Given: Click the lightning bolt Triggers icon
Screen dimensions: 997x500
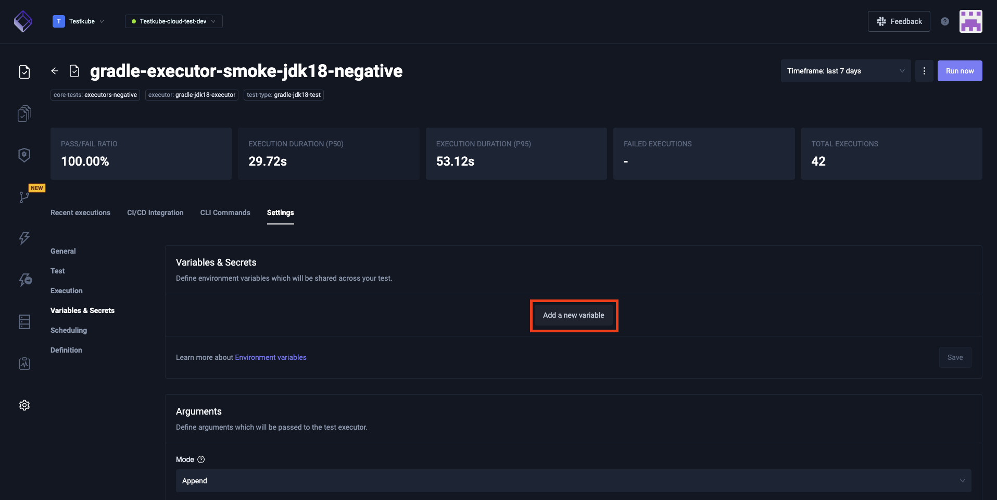Looking at the screenshot, I should pyautogui.click(x=24, y=238).
